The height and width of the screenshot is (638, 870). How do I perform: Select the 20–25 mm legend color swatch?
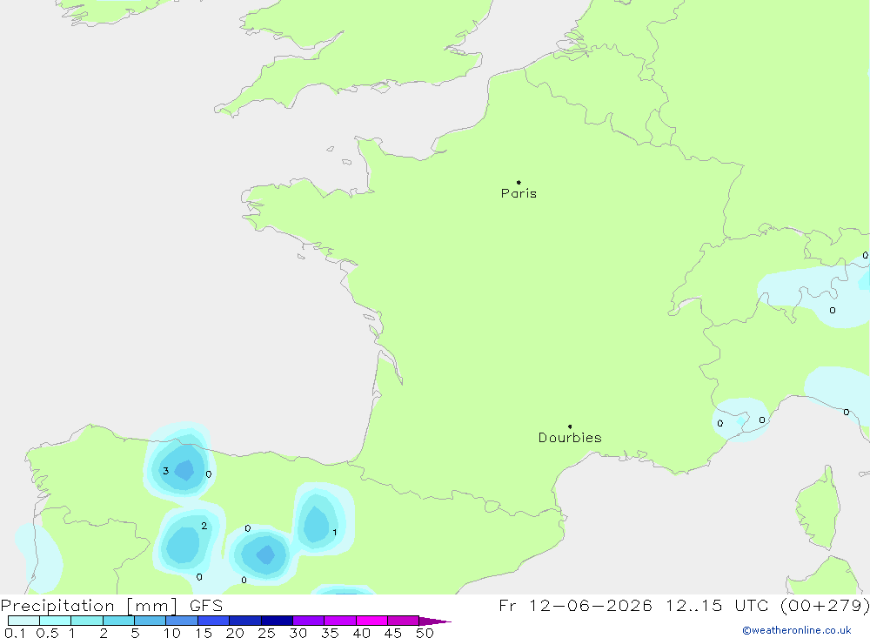245,621
